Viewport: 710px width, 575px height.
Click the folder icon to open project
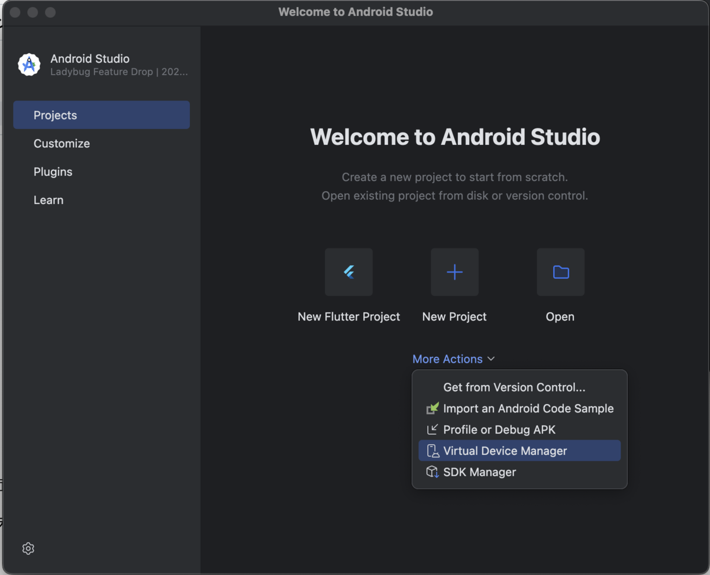[560, 272]
